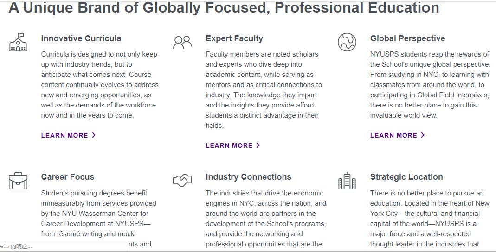This screenshot has height=252, width=496.
Task: Click the city buildings Strategic Location icon
Action: (x=347, y=181)
